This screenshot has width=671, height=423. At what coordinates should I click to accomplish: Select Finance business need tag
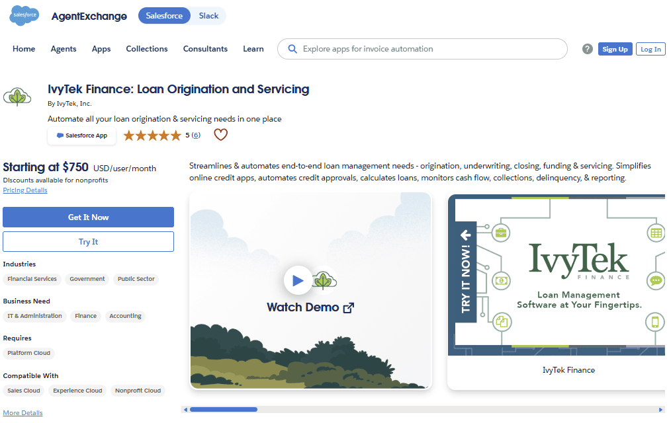coord(85,316)
